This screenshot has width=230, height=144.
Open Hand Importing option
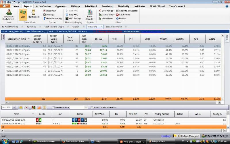pos(52,18)
